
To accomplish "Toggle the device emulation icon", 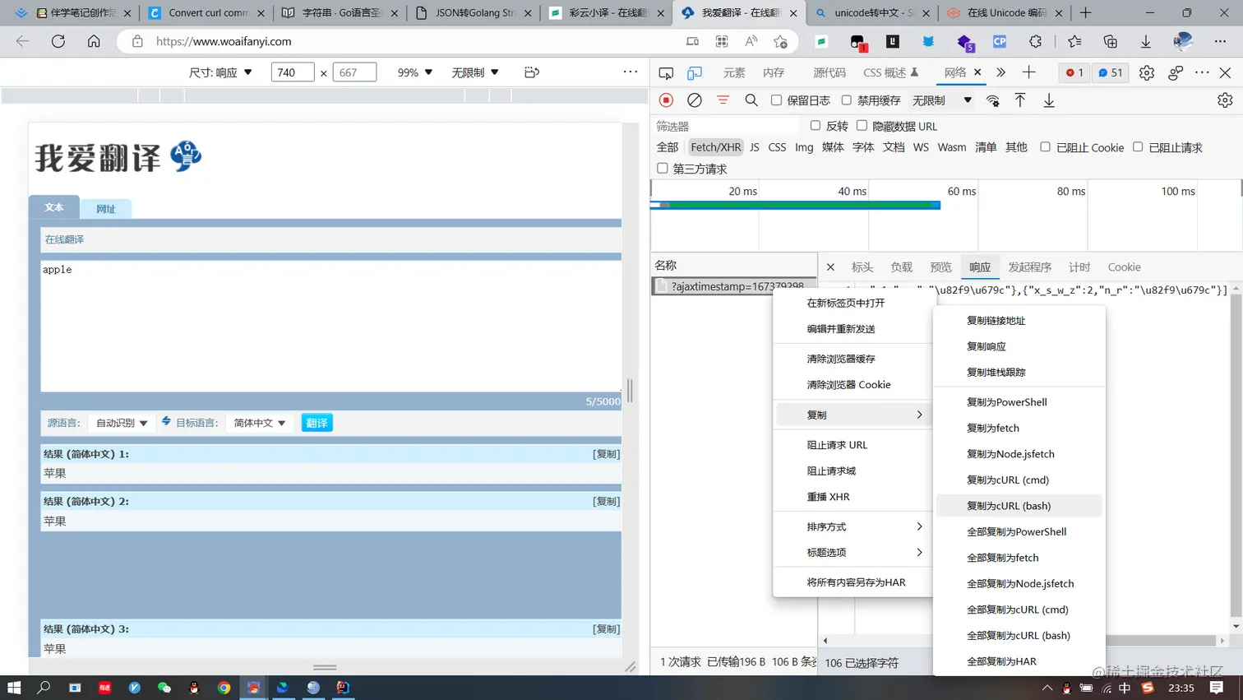I will pos(695,73).
